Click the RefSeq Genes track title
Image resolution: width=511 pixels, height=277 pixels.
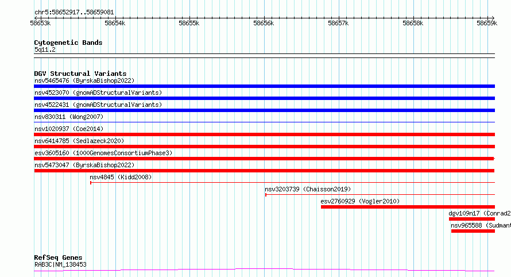tap(58, 258)
